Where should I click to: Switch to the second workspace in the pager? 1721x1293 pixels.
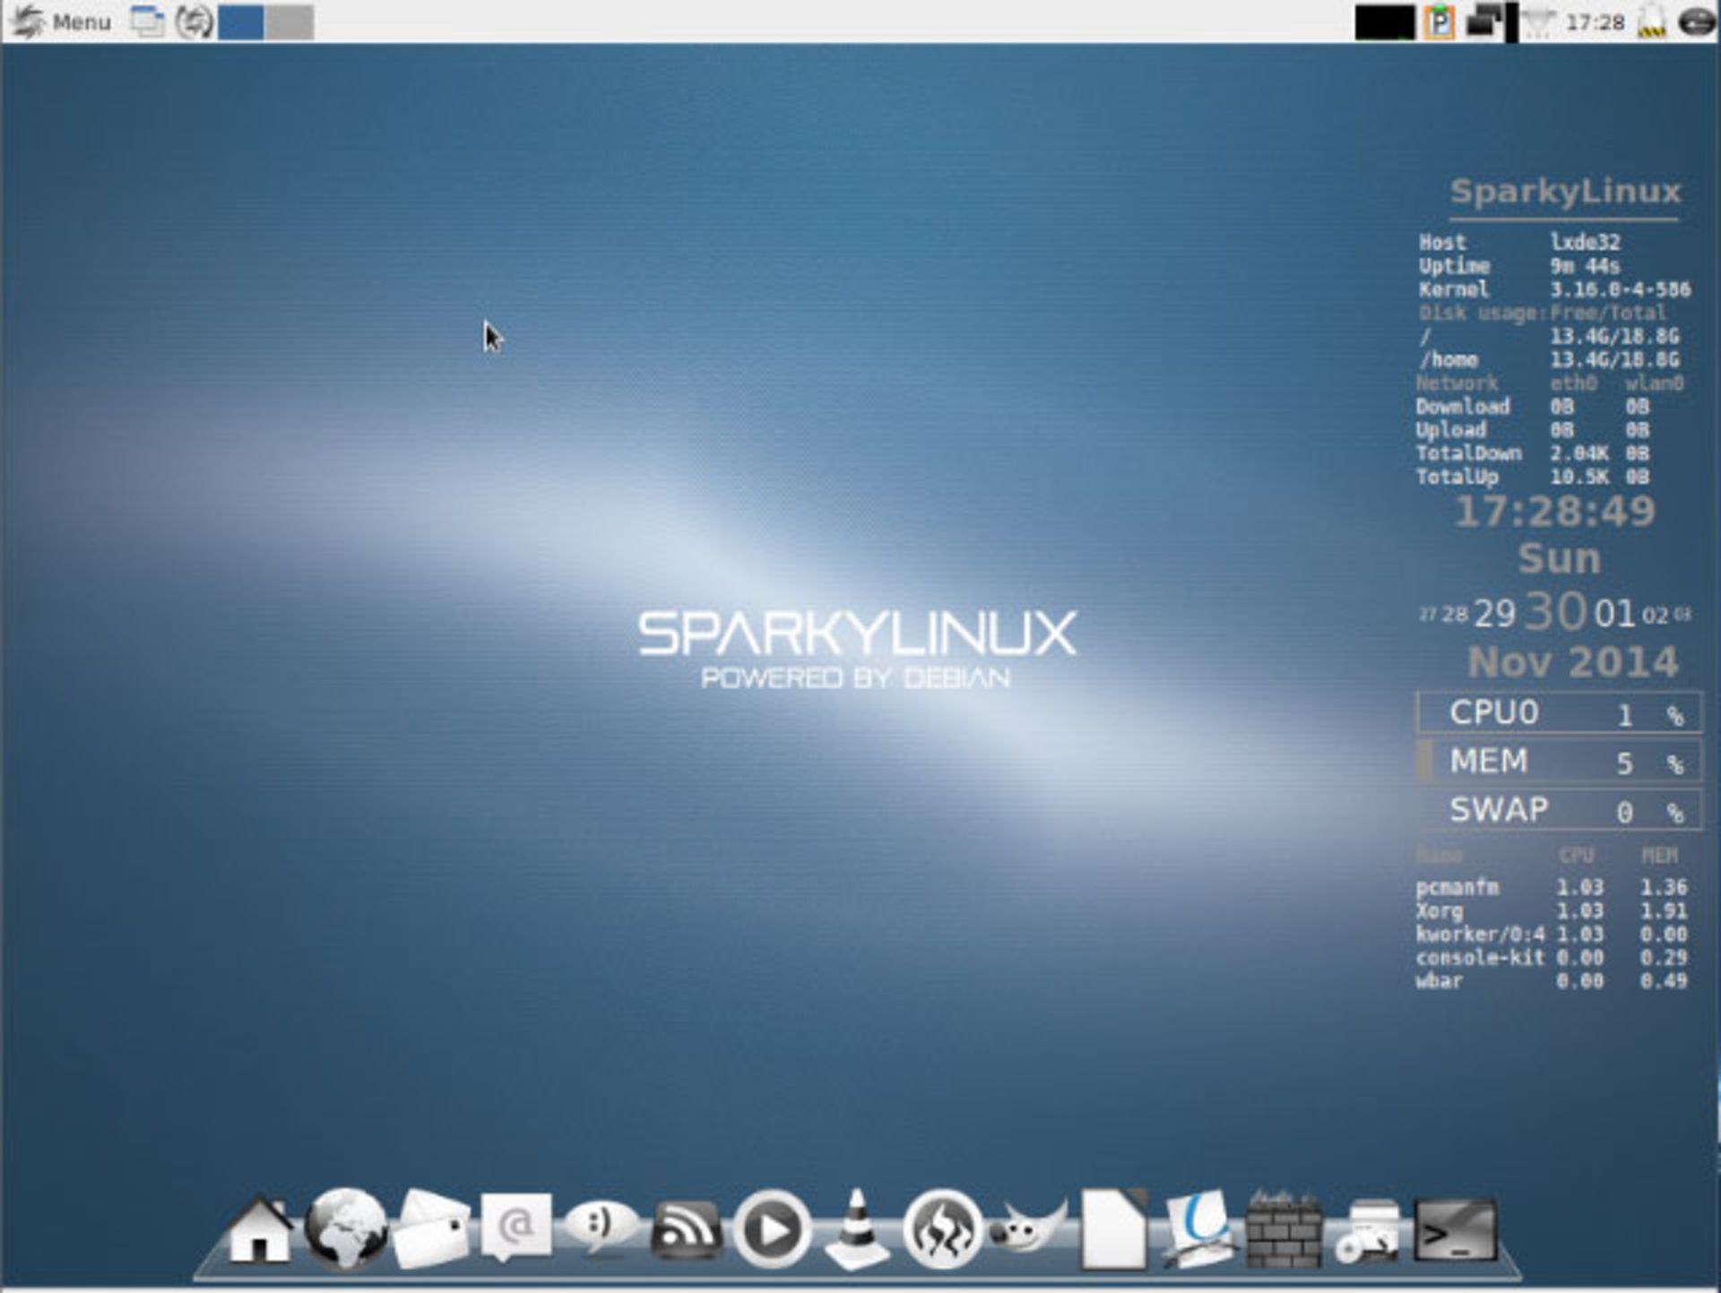coord(289,20)
